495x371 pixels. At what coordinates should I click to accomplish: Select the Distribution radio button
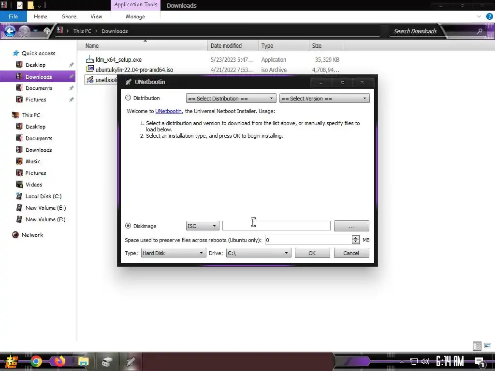click(x=128, y=98)
